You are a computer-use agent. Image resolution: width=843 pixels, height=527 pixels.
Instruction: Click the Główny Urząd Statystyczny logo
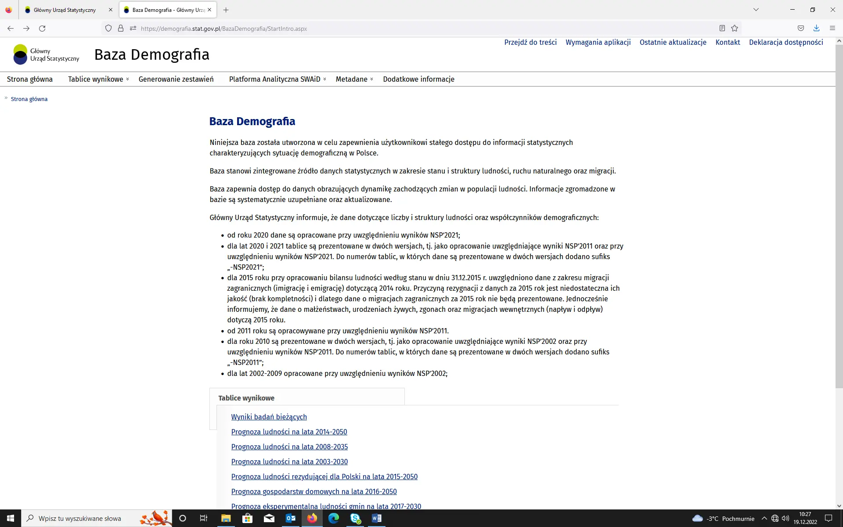(x=46, y=54)
